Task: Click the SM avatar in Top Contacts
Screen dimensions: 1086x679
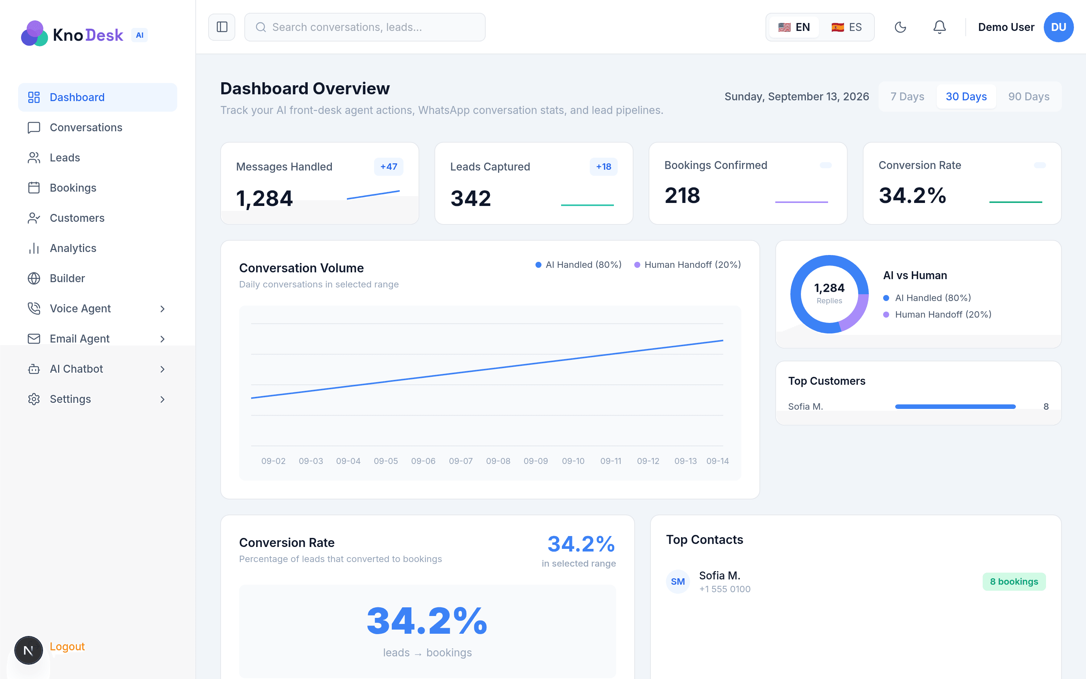Action: point(678,581)
